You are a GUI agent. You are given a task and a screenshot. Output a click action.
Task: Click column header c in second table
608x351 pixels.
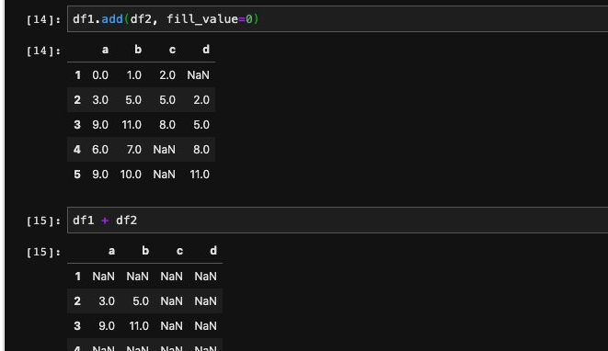point(179,251)
